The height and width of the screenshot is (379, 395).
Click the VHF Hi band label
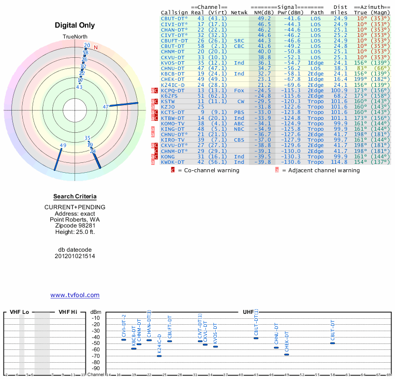68,312
